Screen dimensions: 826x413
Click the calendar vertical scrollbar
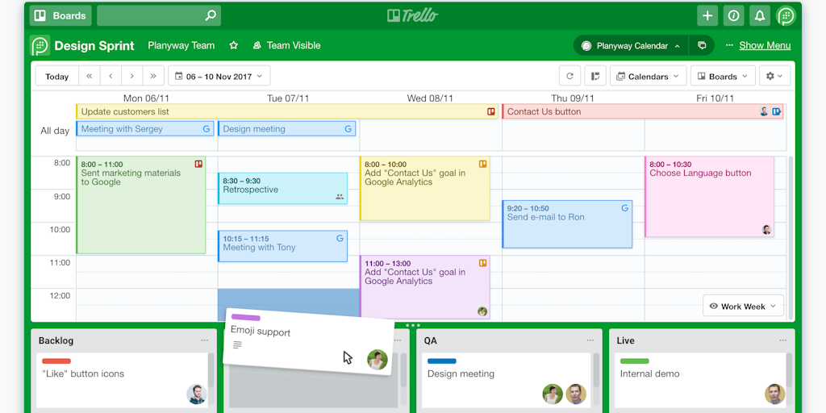(x=791, y=237)
